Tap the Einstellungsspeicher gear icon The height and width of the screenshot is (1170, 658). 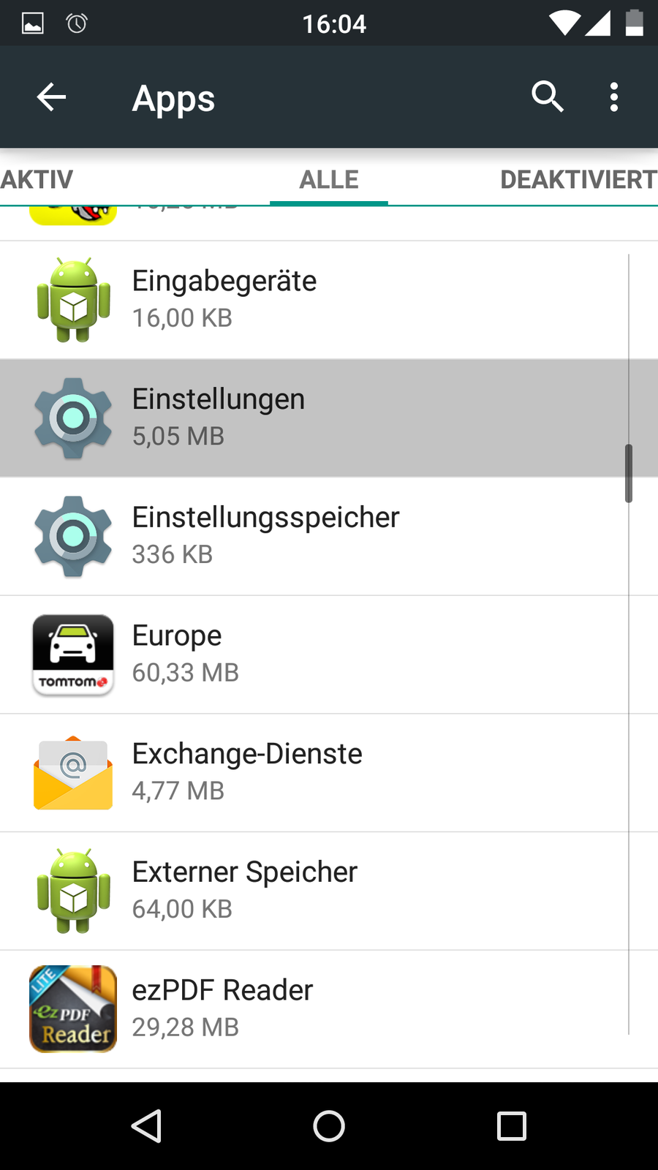tap(73, 537)
